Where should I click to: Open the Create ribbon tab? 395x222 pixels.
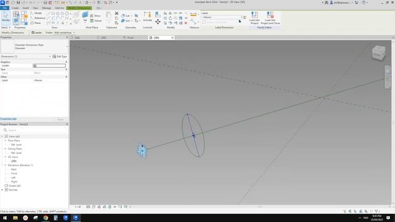[x=15, y=8]
